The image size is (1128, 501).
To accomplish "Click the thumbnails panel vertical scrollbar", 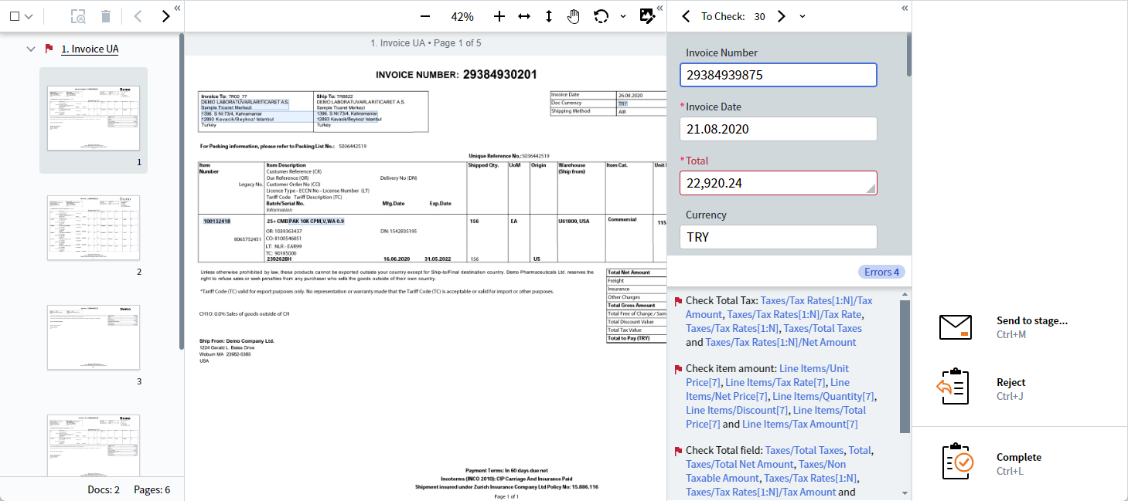I will [x=181, y=191].
